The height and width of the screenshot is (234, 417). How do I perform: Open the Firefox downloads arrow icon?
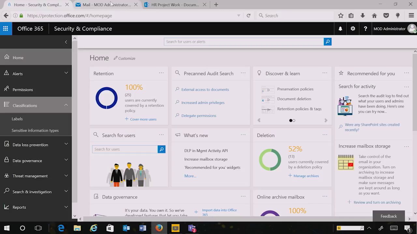(363, 16)
